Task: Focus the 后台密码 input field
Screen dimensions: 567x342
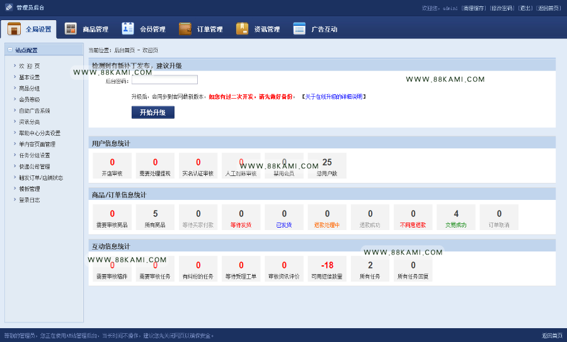Action: pyautogui.click(x=164, y=80)
